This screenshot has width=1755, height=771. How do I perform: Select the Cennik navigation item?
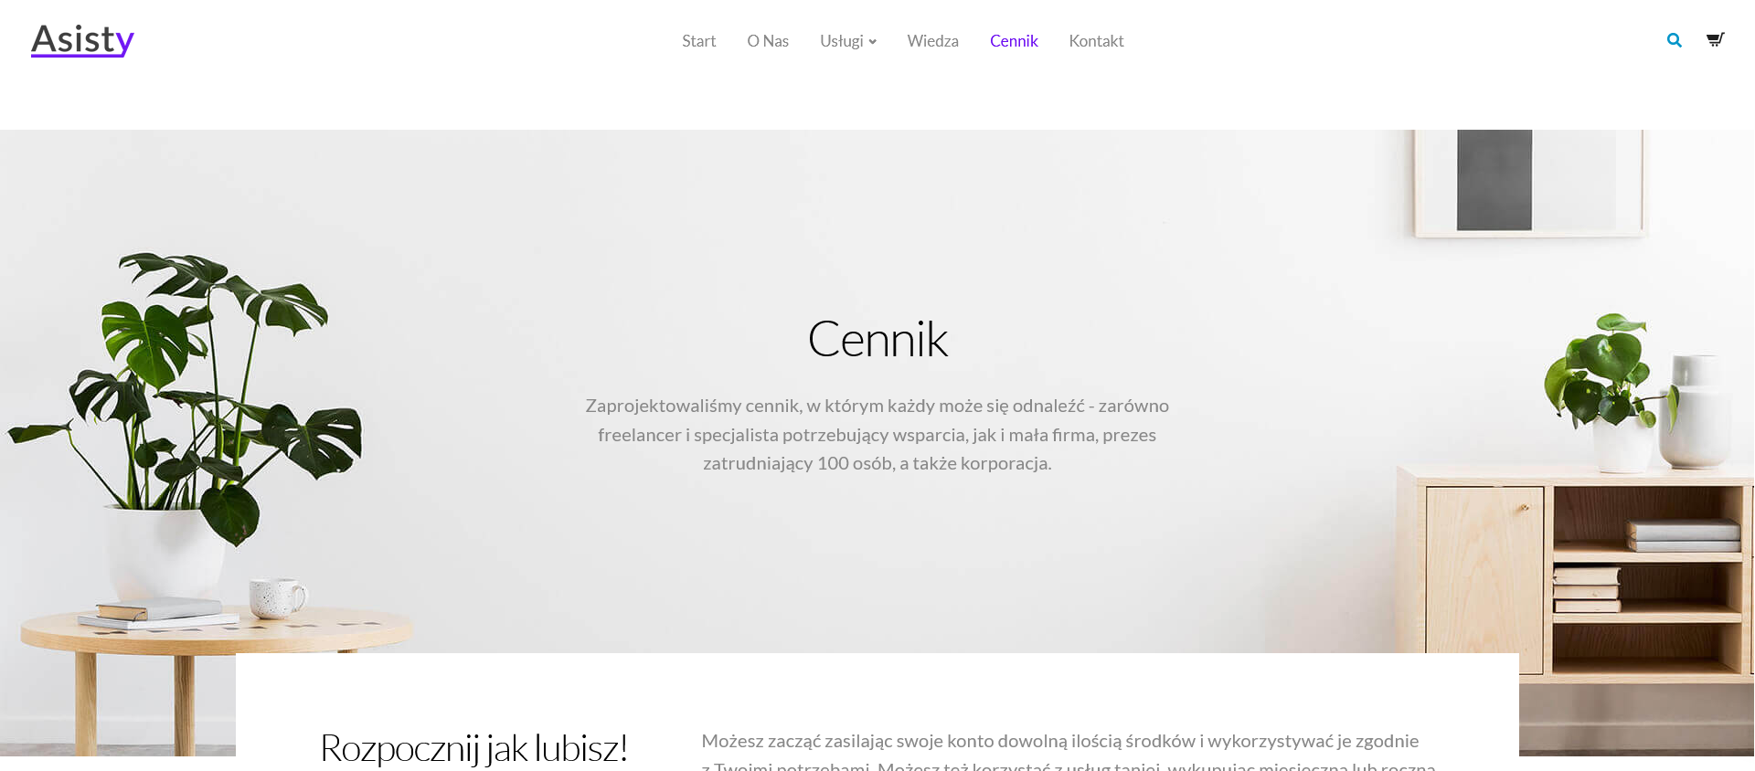[x=1014, y=41]
